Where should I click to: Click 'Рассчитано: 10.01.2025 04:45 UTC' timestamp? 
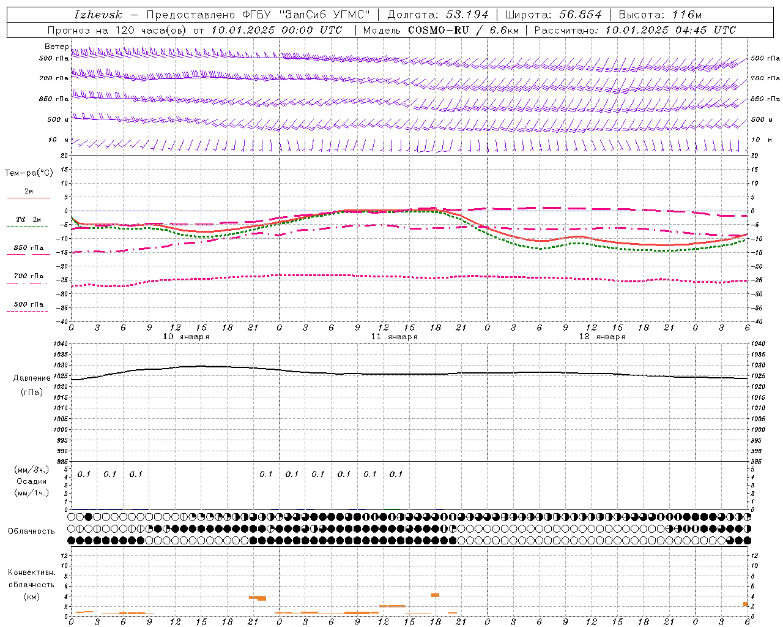tap(635, 30)
